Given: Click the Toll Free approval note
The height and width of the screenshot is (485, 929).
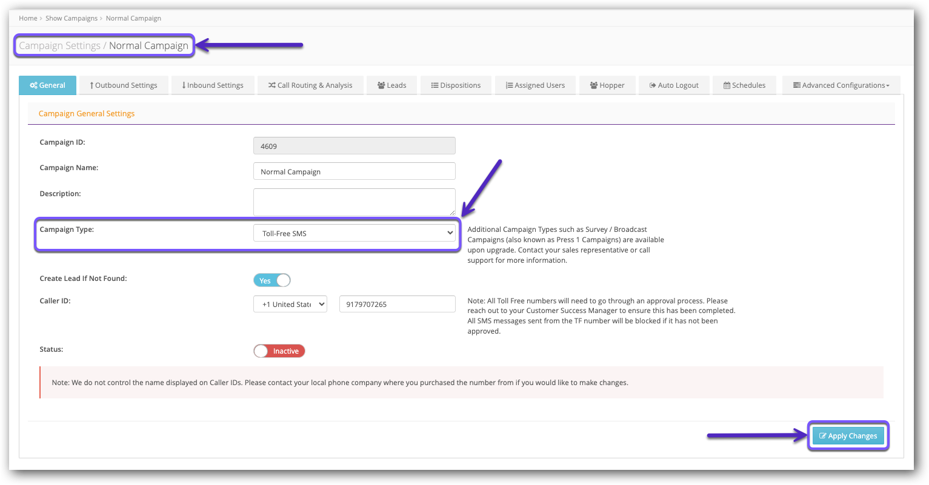Looking at the screenshot, I should [x=601, y=316].
